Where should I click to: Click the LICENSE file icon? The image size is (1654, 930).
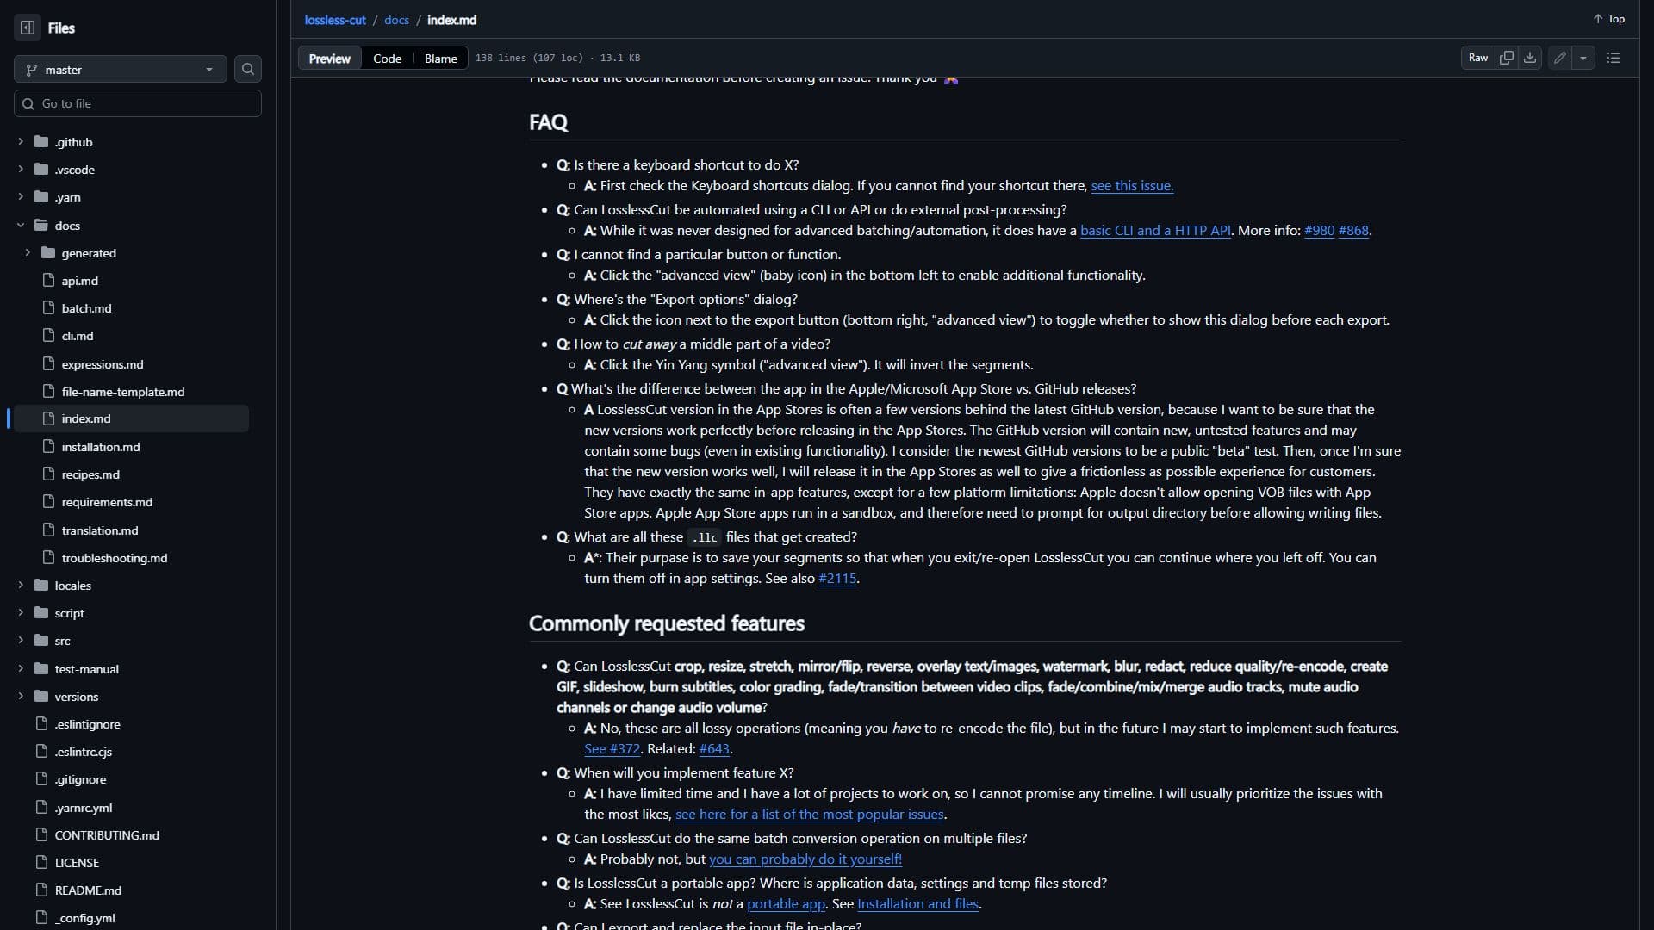[x=41, y=862]
